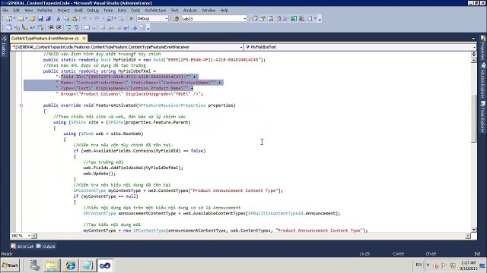Image resolution: width=487 pixels, height=273 pixels.
Task: Click the web.Update(); code line
Action: [x=100, y=174]
